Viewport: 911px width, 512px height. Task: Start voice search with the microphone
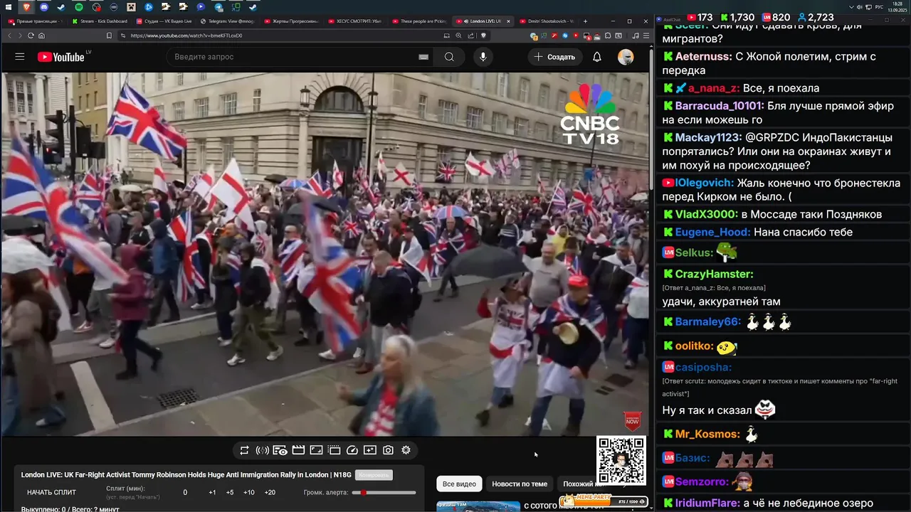point(483,57)
